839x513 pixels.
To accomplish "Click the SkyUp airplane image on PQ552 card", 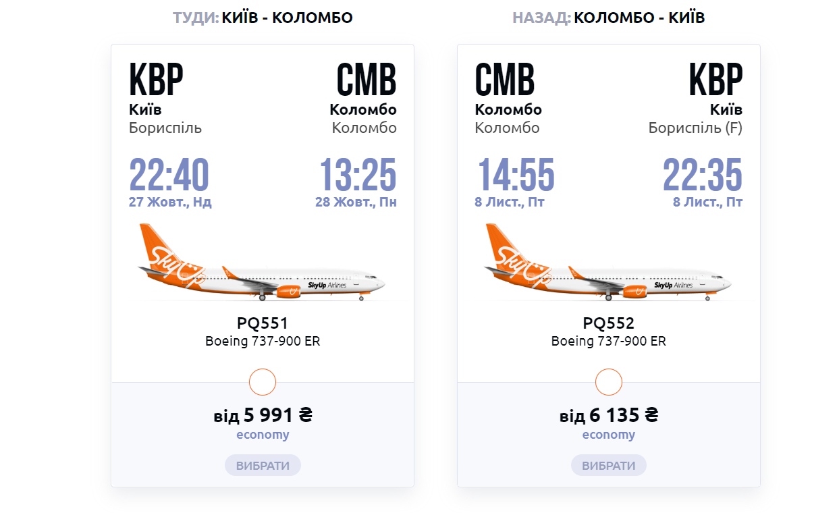I will point(608,262).
